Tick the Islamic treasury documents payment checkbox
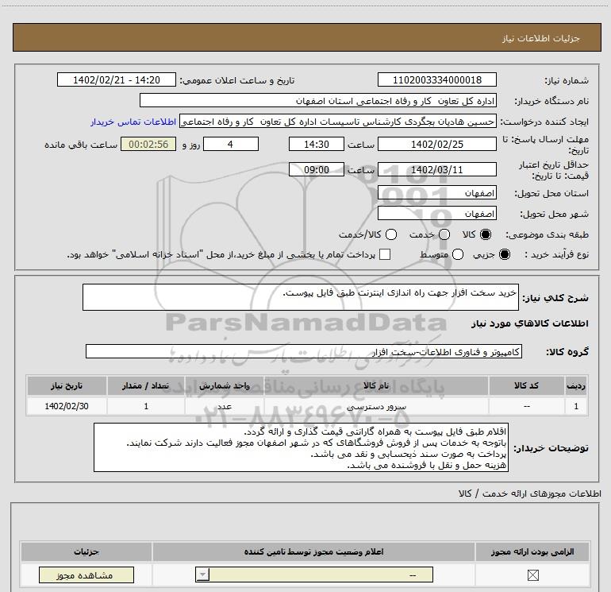Image resolution: width=611 pixels, height=592 pixels. 385,254
